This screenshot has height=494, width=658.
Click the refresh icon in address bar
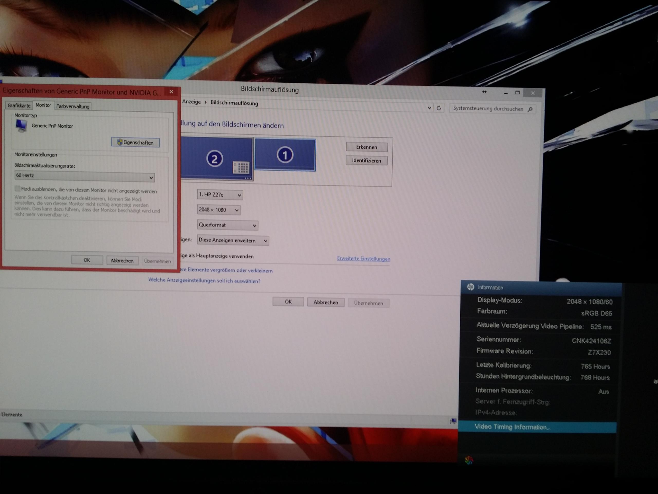(x=439, y=108)
